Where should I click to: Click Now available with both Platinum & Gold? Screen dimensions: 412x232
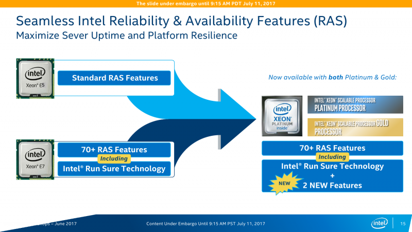pyautogui.click(x=332, y=77)
